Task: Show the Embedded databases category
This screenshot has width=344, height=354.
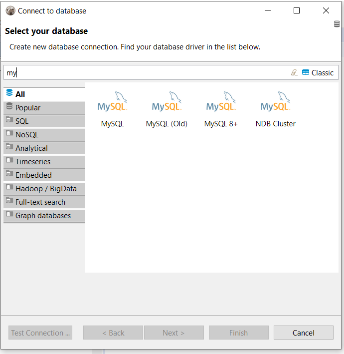Action: pos(44,175)
